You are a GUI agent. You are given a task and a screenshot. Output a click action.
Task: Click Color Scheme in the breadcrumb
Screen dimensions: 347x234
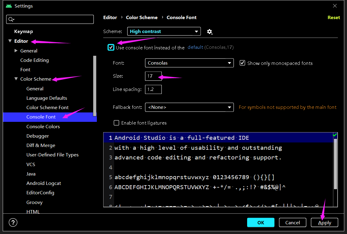coord(142,18)
